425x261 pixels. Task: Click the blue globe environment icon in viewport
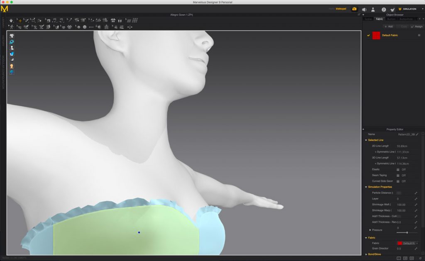[12, 72]
